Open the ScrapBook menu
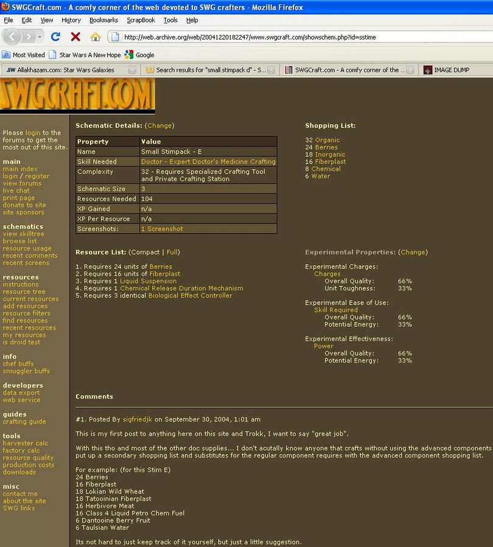The height and width of the screenshot is (547, 493). (x=141, y=20)
